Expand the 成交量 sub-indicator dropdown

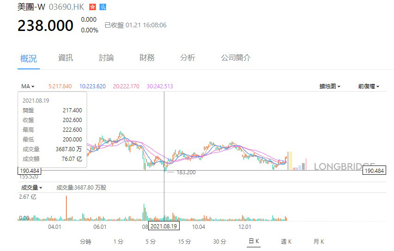pyautogui.click(x=31, y=188)
